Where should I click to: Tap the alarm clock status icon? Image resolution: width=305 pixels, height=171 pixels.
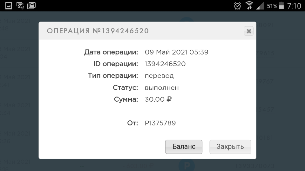(x=237, y=6)
